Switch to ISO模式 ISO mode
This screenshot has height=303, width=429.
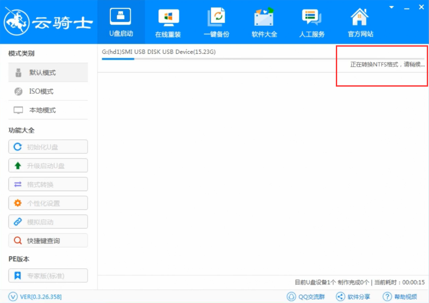click(48, 91)
